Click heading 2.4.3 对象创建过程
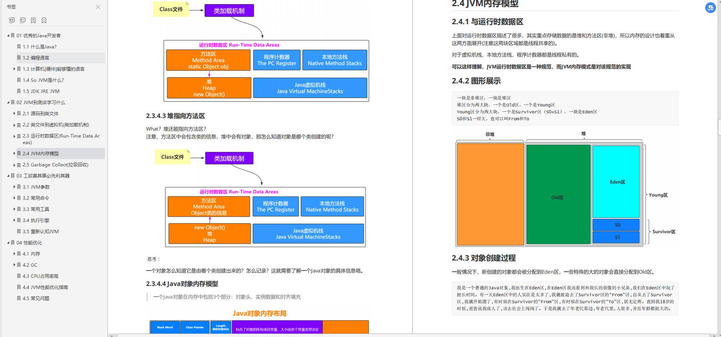The width and height of the screenshot is (721, 337). coord(484,258)
